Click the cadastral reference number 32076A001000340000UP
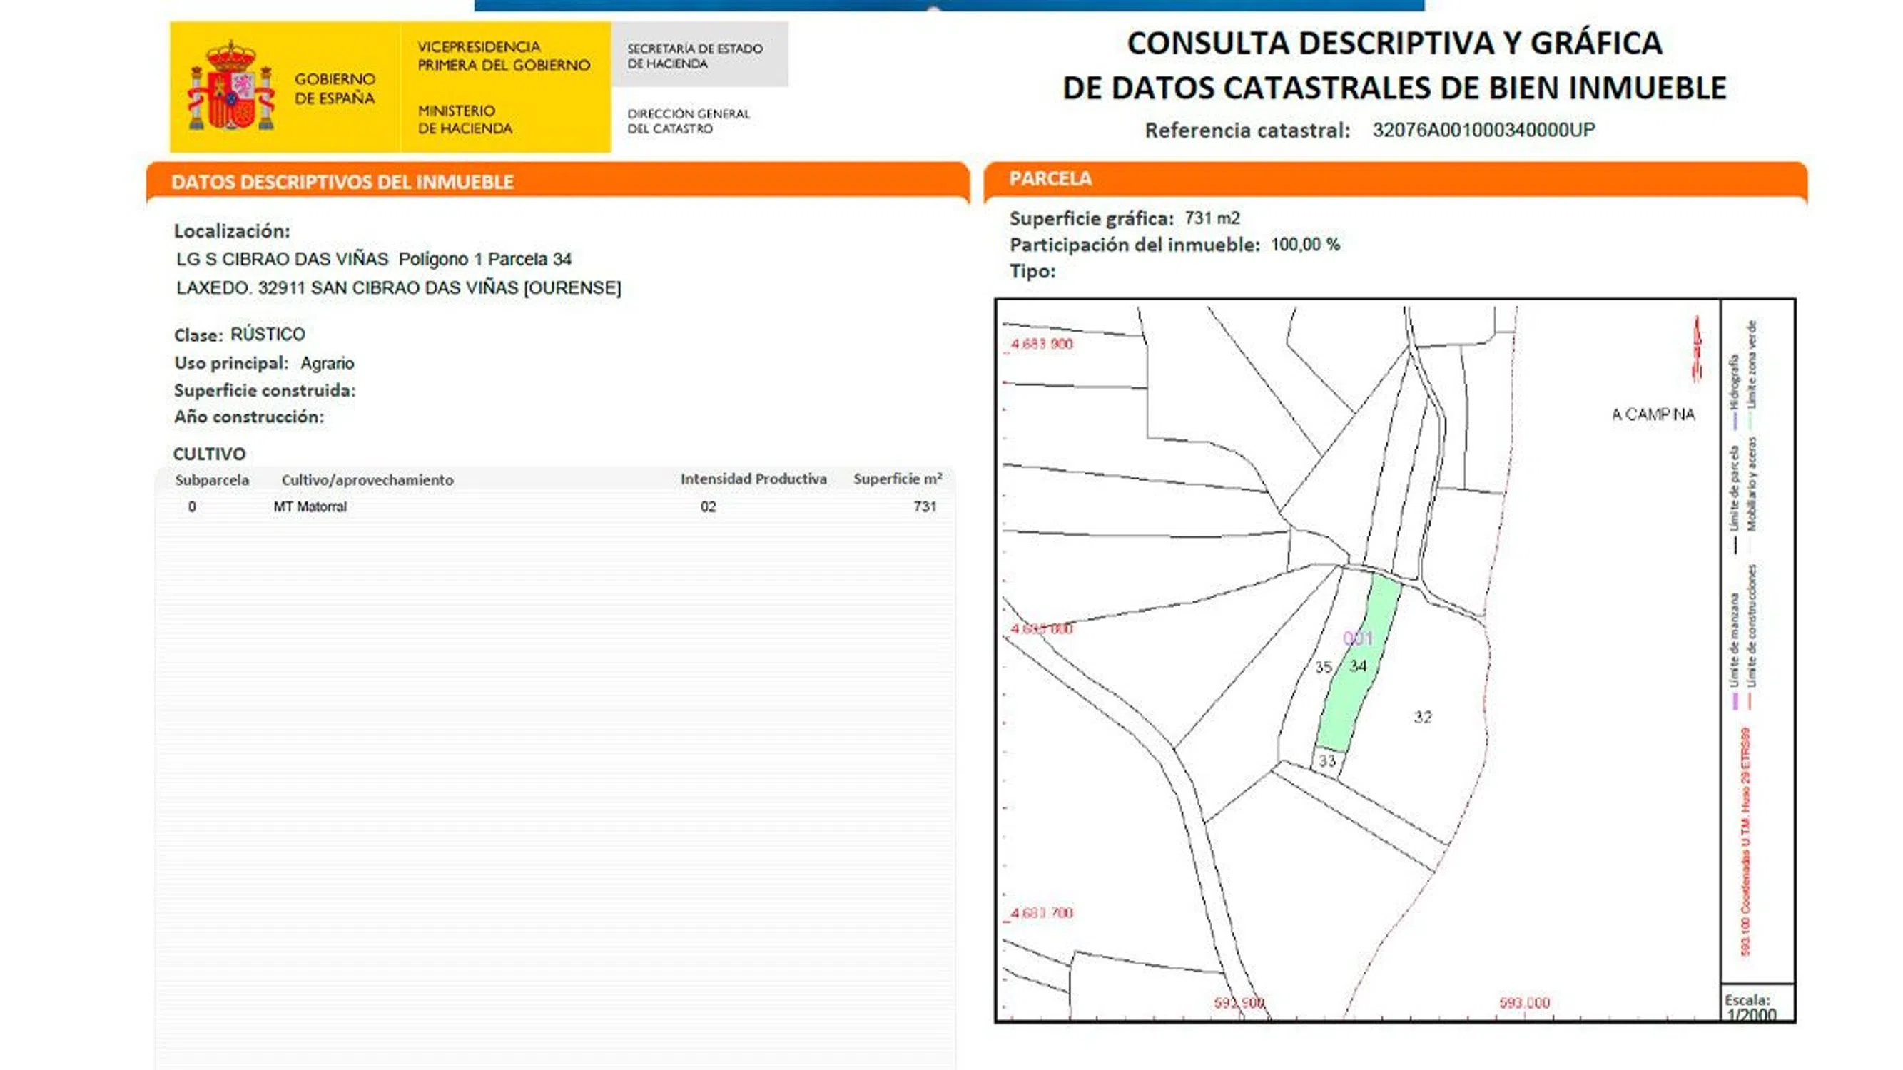The image size is (1903, 1070). coord(1483,130)
